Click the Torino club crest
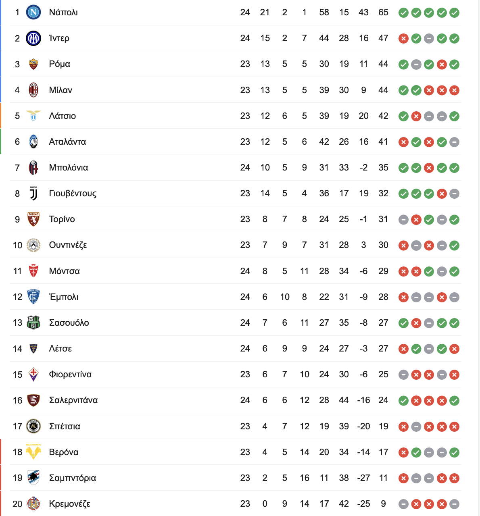Image resolution: width=480 pixels, height=516 pixels. [33, 219]
